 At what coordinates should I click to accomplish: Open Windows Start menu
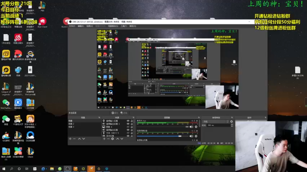coord(4,169)
